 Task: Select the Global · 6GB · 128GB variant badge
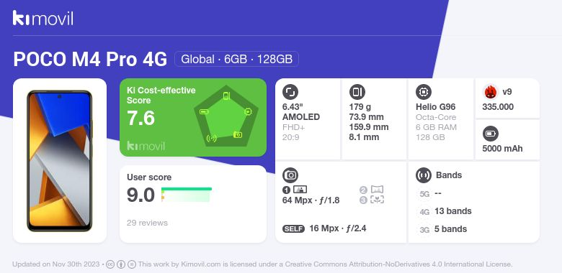click(236, 59)
